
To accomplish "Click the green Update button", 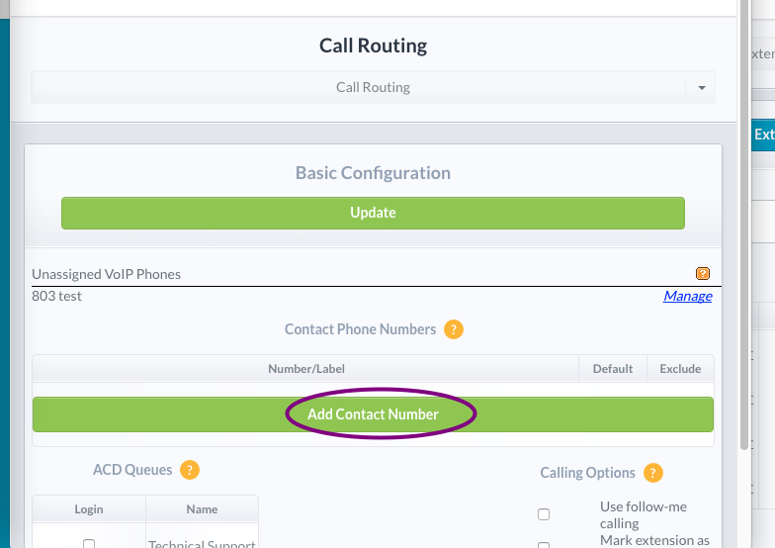I will coord(373,213).
